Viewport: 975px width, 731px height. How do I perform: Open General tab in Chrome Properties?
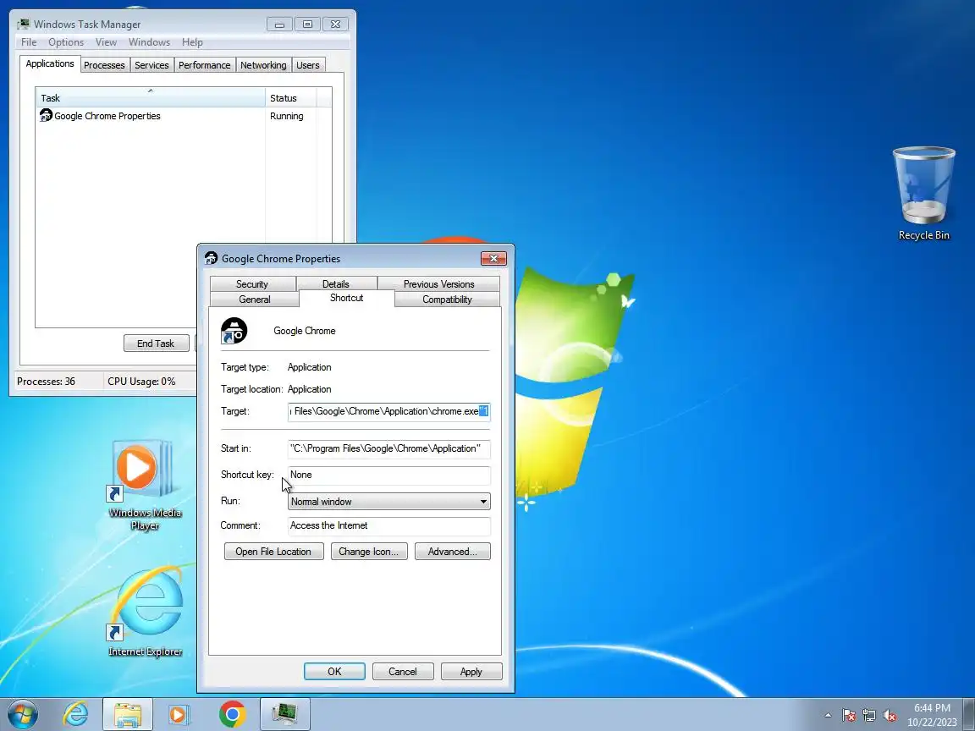[255, 300]
